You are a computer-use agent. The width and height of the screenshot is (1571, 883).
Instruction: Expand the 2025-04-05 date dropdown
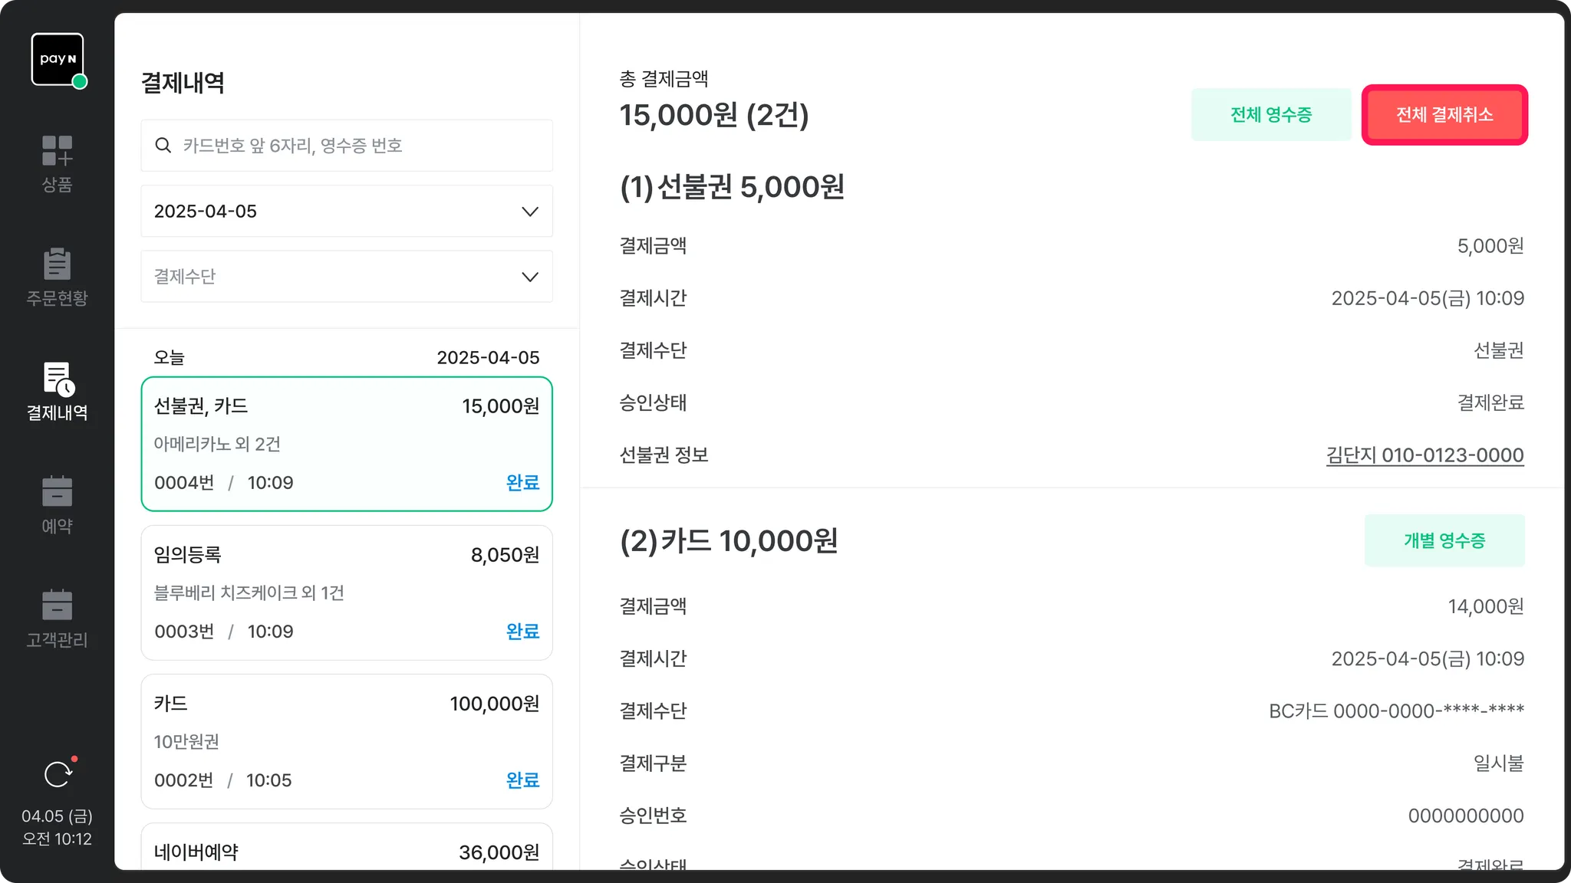coord(347,212)
